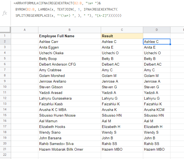
Task: Click Delbert AC in column C
Action: tap(122, 64)
